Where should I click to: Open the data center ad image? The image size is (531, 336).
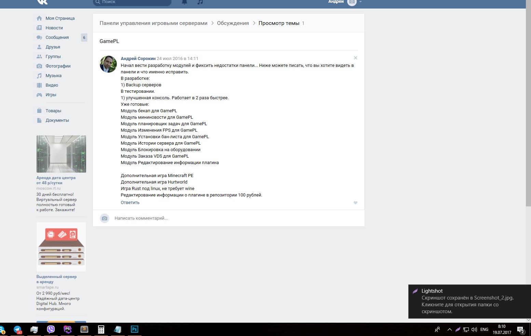61,154
